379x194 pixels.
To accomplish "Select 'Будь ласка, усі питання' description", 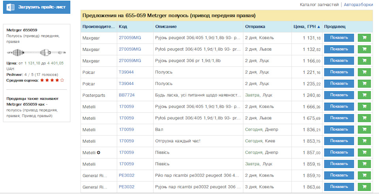I will (198, 95).
